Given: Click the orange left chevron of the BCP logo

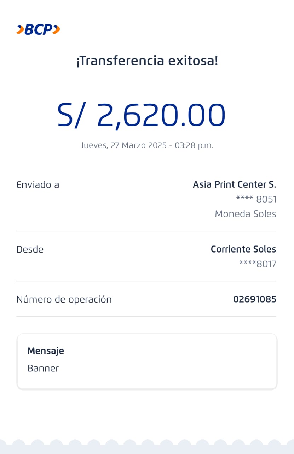Looking at the screenshot, I should 20,29.
